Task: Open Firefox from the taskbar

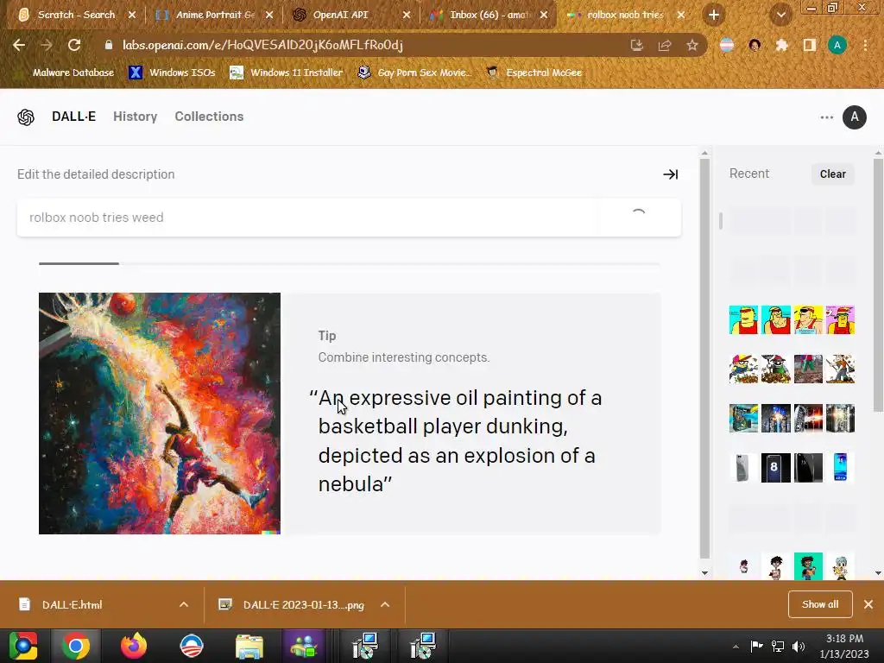Action: pyautogui.click(x=134, y=646)
